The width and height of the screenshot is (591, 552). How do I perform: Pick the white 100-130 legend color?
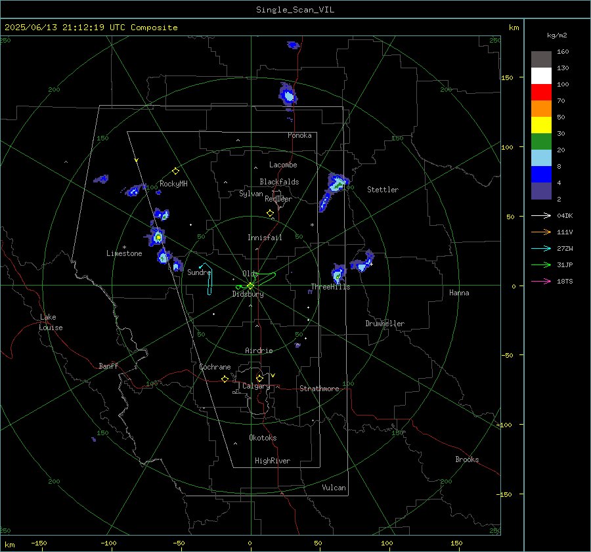point(541,76)
